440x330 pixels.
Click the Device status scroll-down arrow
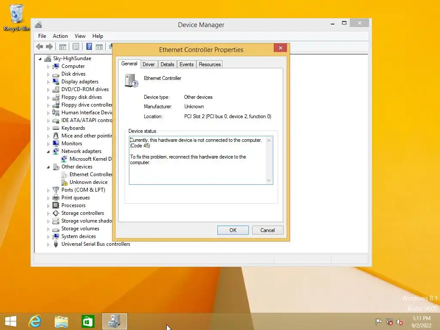[269, 180]
